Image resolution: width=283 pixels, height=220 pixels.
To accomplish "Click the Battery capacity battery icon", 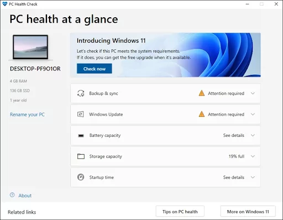I will point(81,136).
